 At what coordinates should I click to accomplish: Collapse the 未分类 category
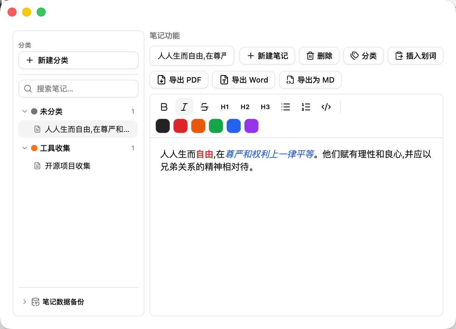tap(25, 111)
